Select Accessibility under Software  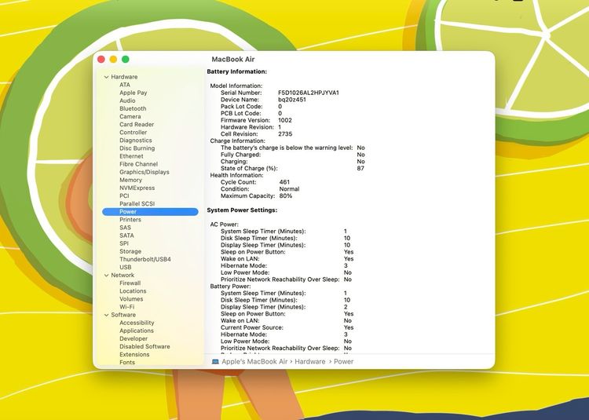pyautogui.click(x=137, y=323)
